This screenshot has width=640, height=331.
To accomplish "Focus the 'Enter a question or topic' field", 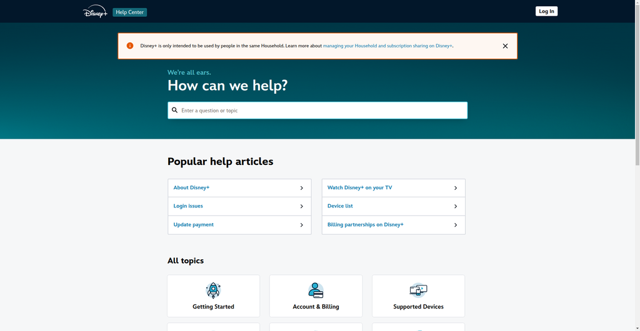I will coord(317,111).
